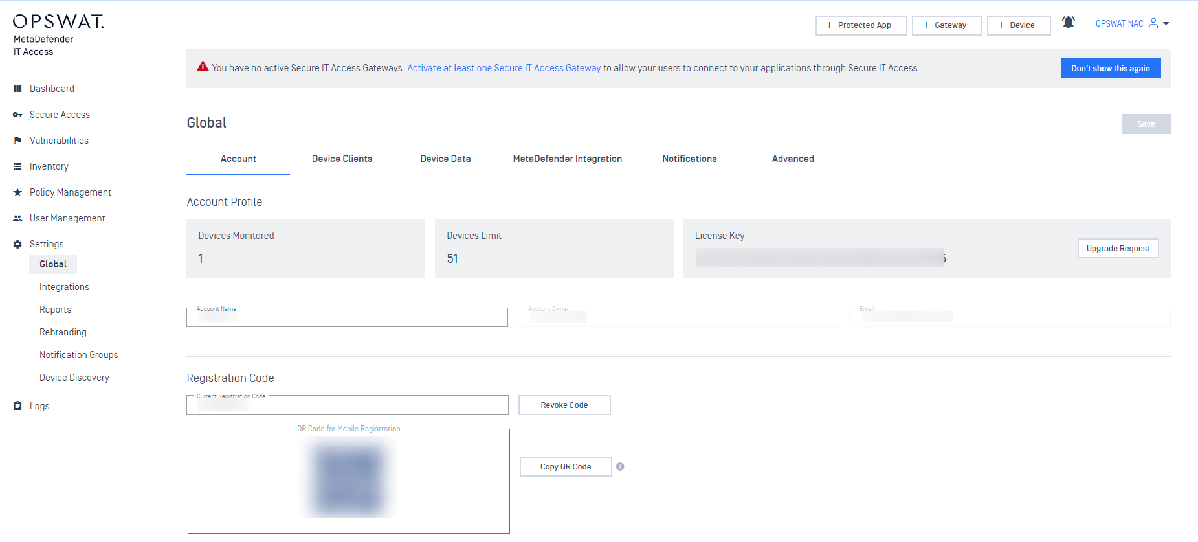Open the Dashboard menu item
Screen dimensions: 1198x542
[52, 89]
